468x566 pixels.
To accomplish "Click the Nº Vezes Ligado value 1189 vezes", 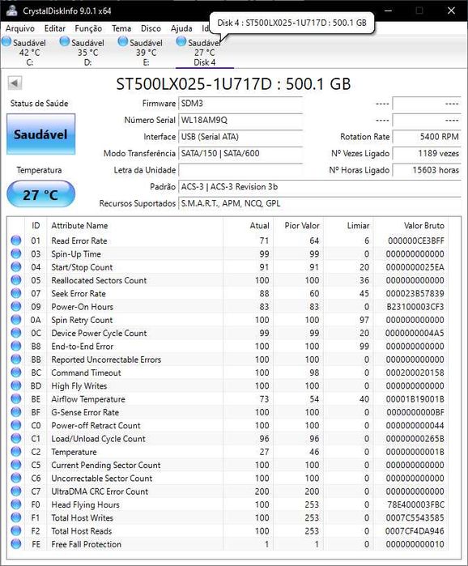I will pyautogui.click(x=427, y=153).
